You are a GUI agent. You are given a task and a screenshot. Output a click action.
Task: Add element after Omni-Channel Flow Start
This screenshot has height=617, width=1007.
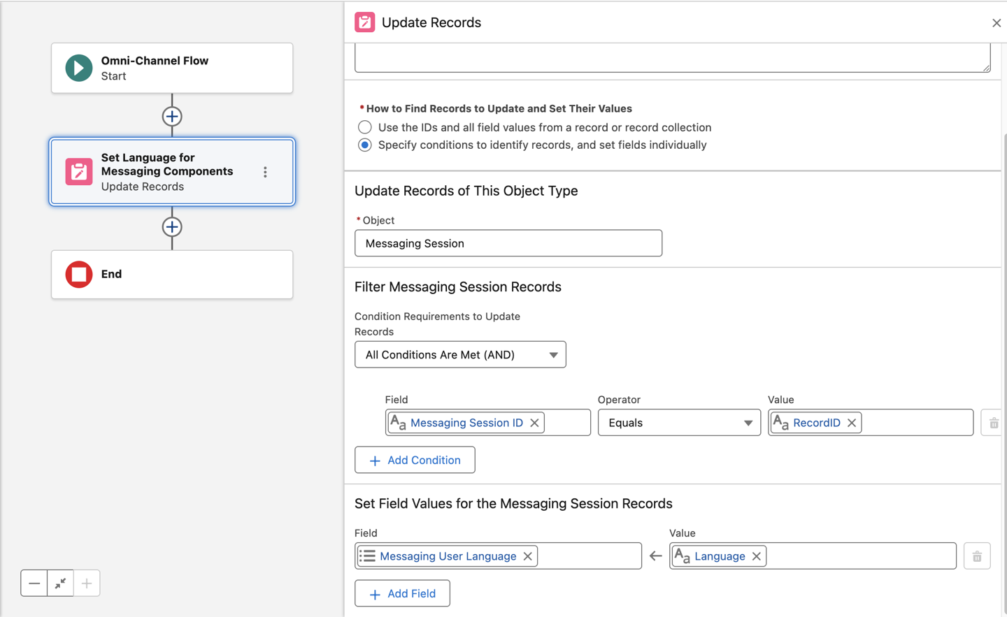tap(172, 116)
